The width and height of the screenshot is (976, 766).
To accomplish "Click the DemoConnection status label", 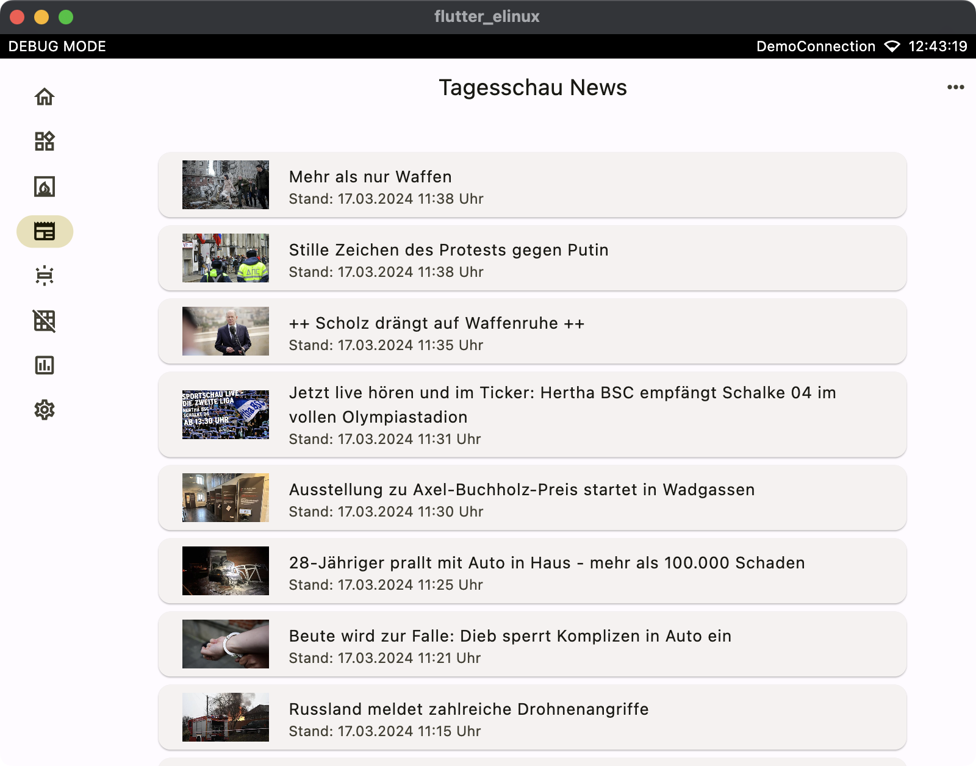I will pos(816,46).
